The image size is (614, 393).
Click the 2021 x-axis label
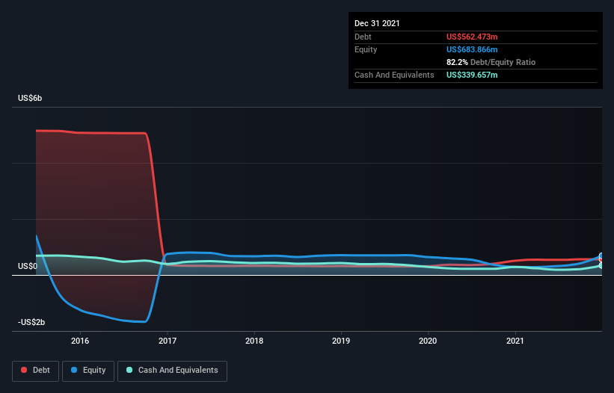tap(515, 341)
